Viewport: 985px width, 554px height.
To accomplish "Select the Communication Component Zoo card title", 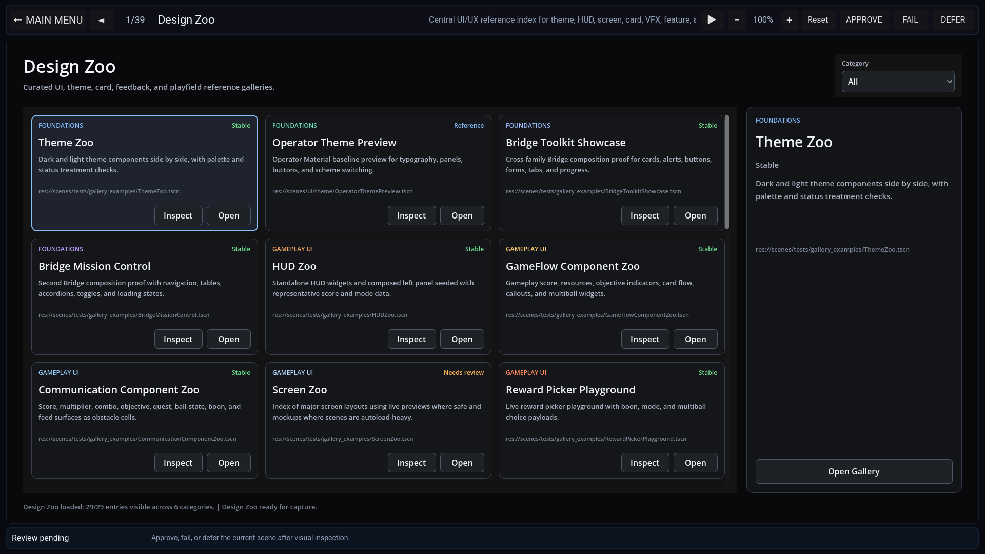I will 119,390.
